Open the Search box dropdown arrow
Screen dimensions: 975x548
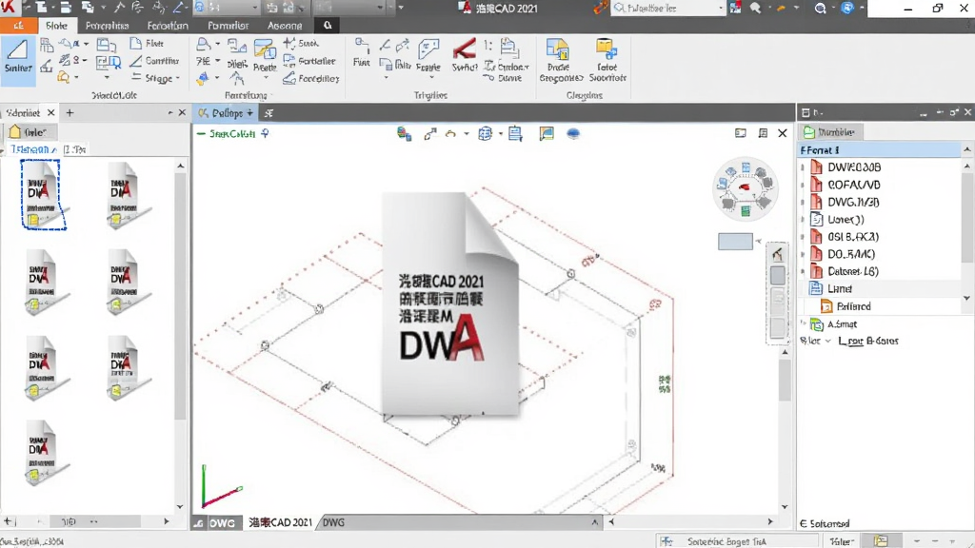pos(721,8)
